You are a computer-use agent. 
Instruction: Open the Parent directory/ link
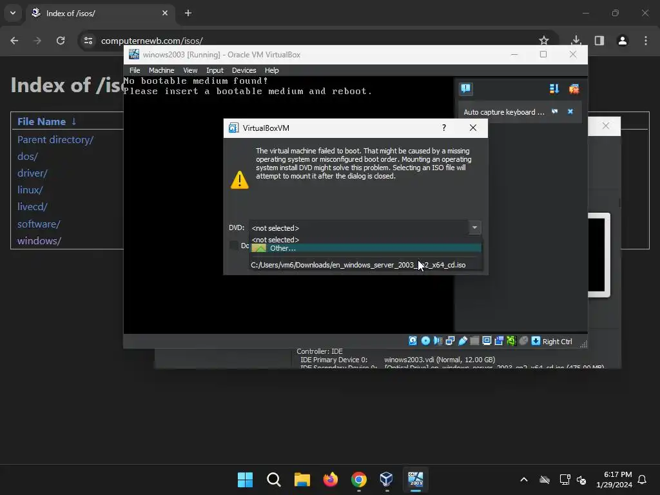(55, 140)
